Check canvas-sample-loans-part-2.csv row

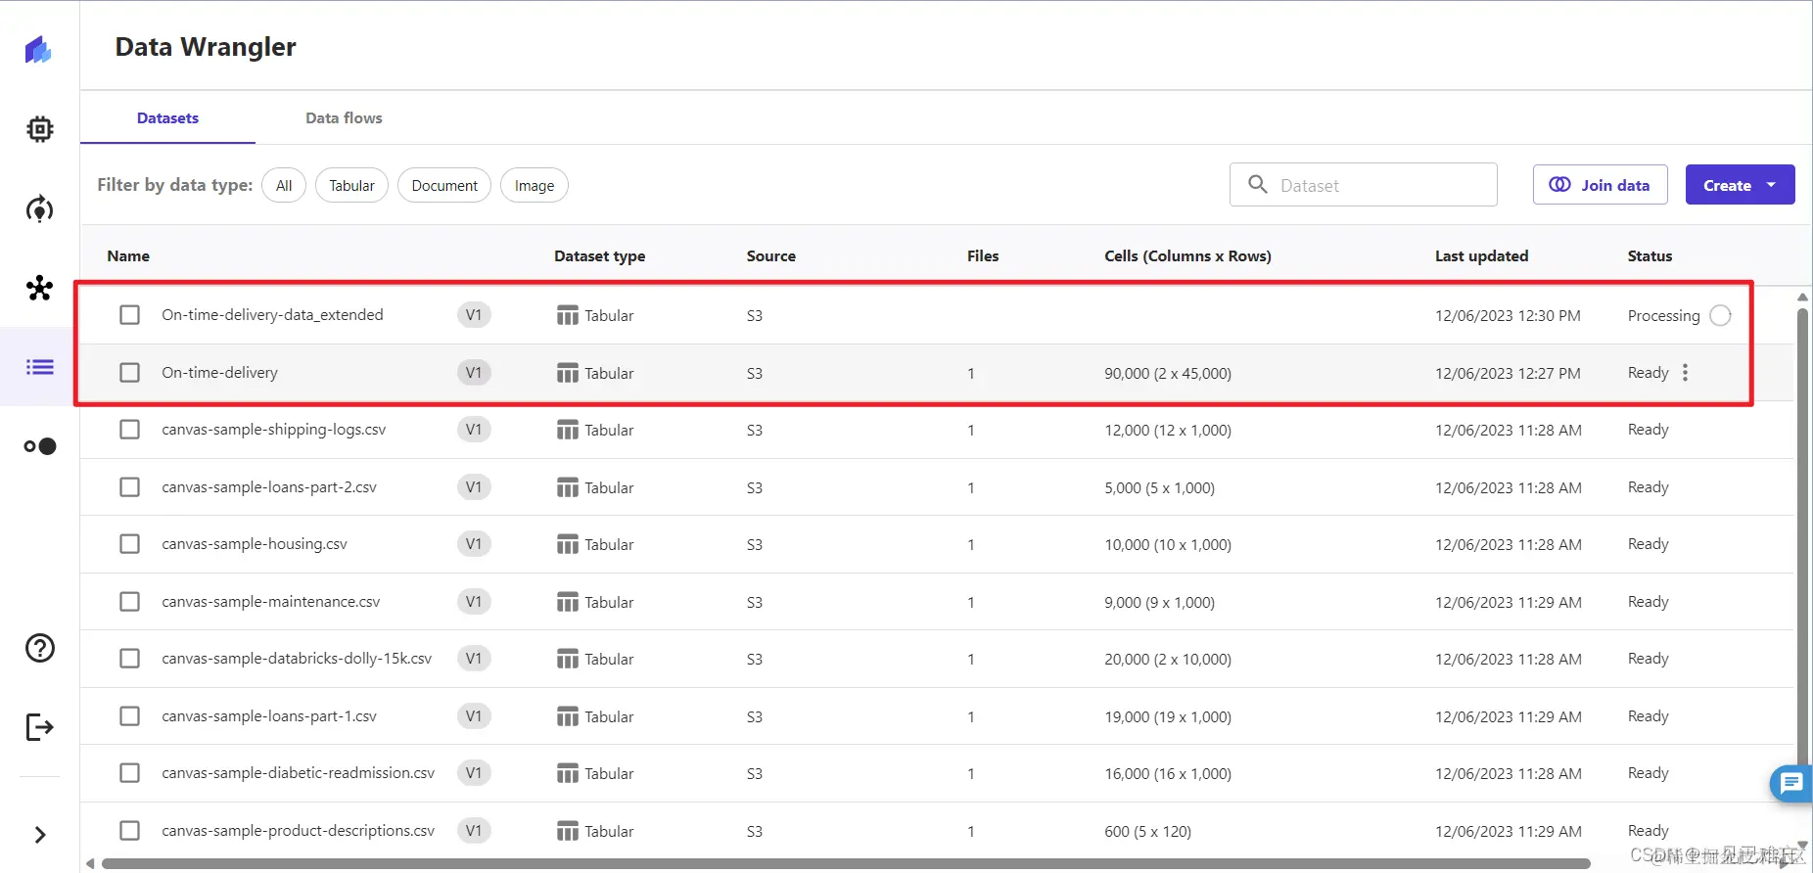129,486
